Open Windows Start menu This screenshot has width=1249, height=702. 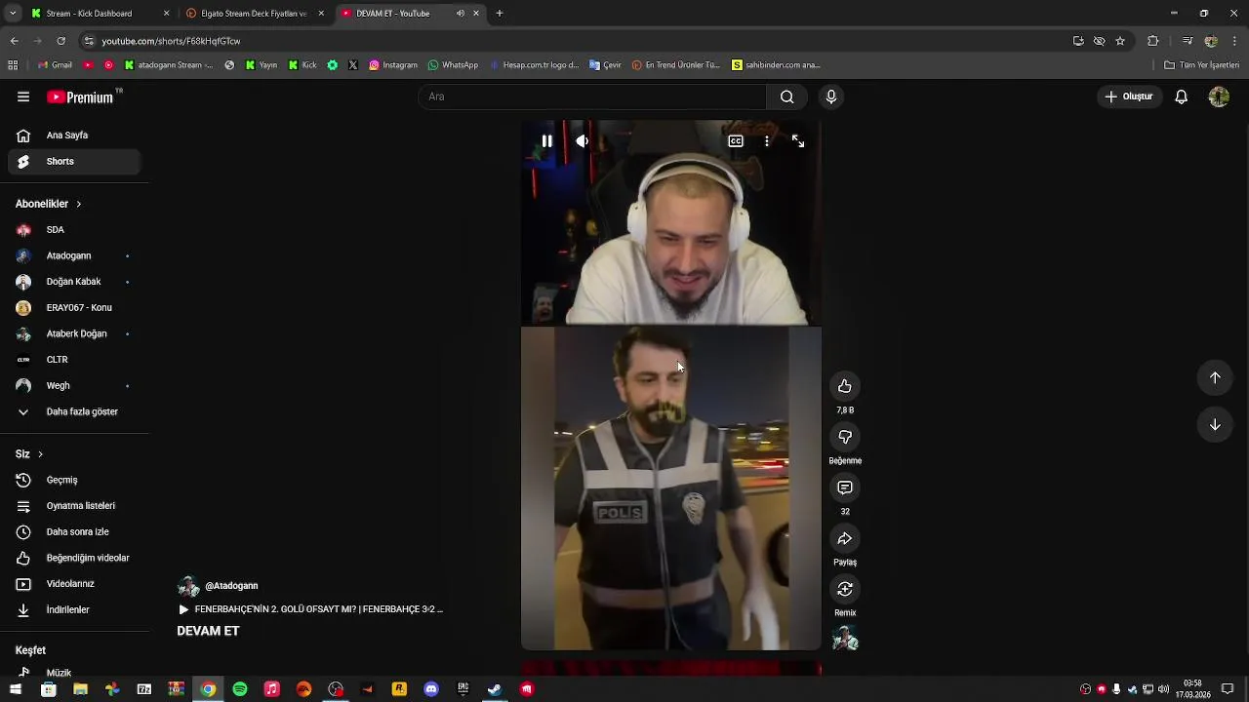point(16,689)
